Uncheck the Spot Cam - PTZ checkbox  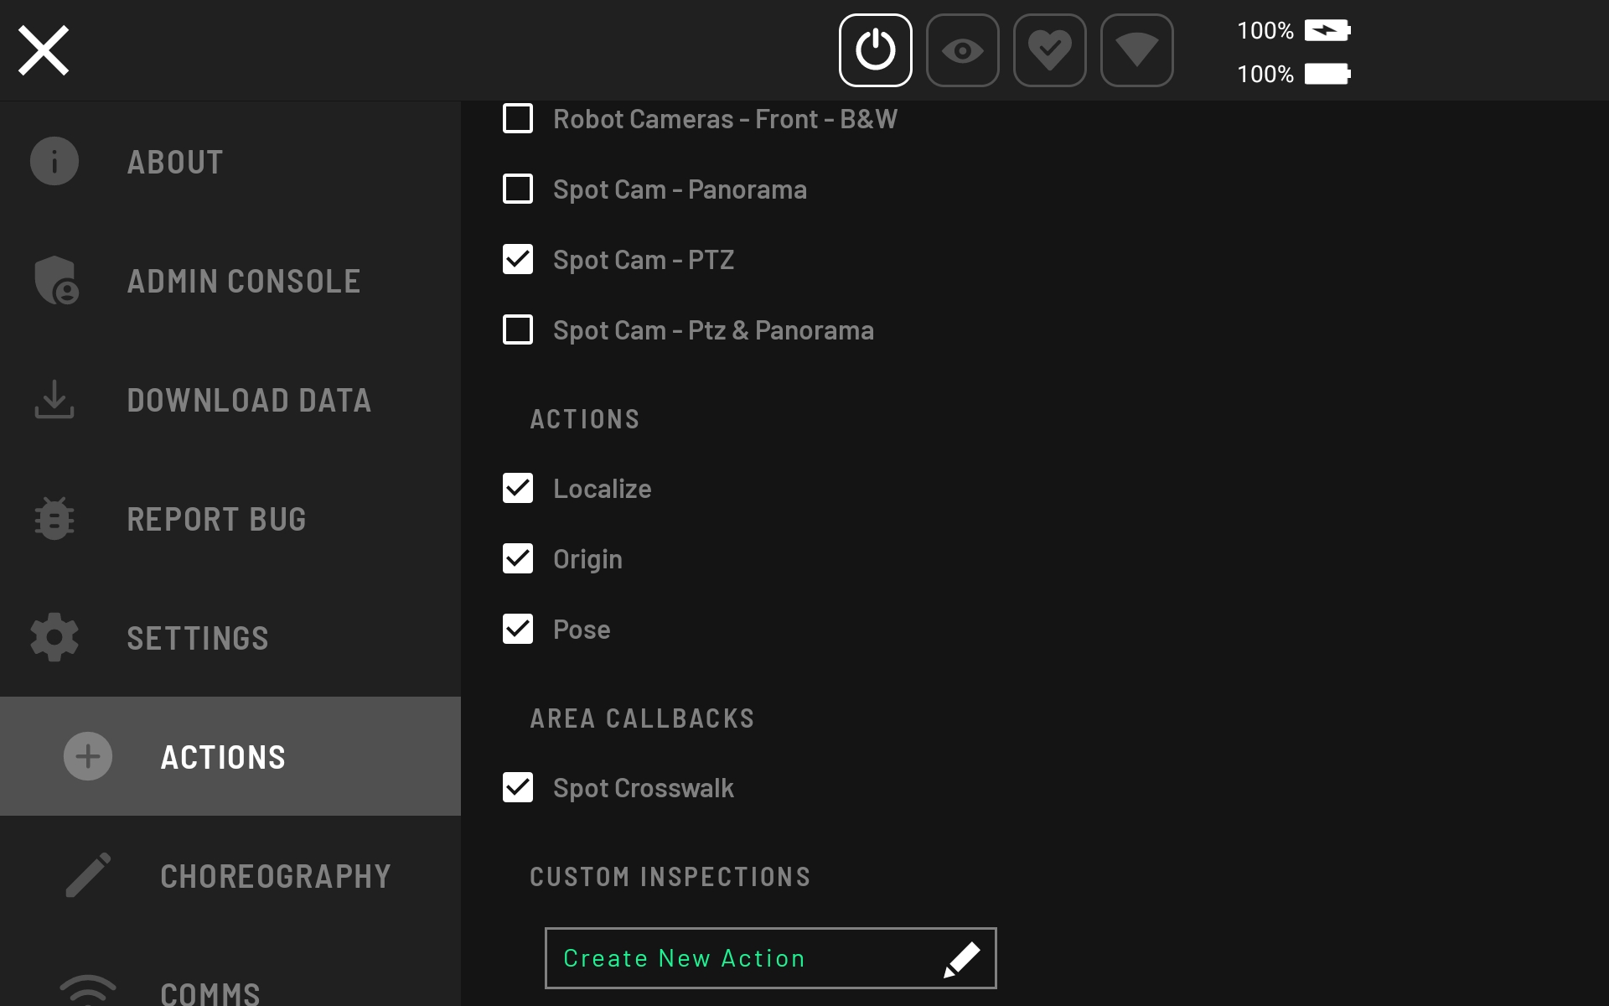point(518,260)
